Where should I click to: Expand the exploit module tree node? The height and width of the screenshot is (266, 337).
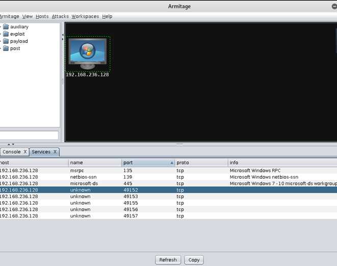1,34
